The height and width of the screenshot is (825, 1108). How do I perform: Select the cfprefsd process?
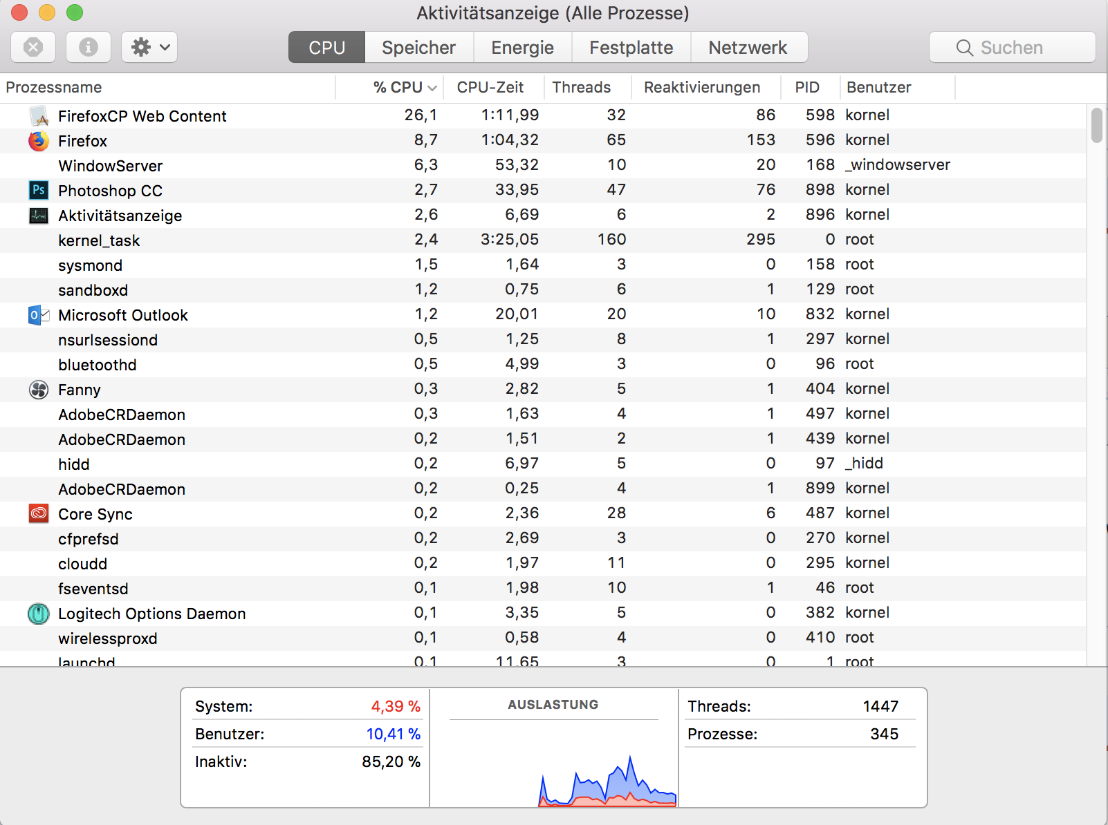pyautogui.click(x=543, y=539)
